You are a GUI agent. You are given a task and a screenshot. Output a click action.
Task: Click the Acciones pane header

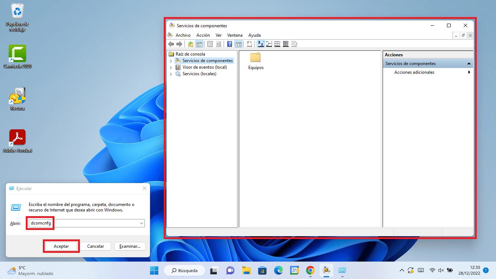[428, 55]
